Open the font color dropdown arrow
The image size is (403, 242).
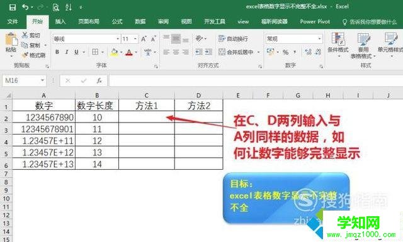click(x=136, y=52)
